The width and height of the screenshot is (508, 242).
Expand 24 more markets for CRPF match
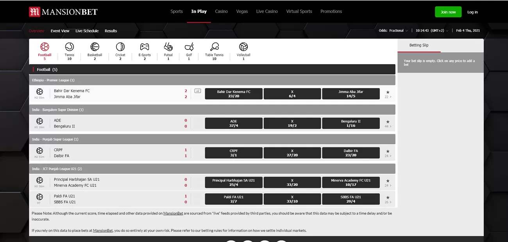click(388, 156)
